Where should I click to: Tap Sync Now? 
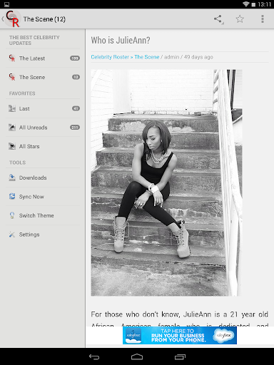tap(43, 197)
